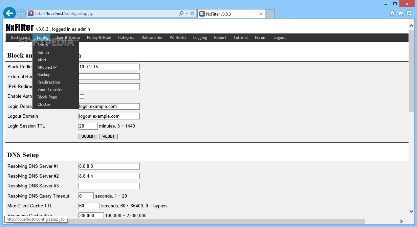Select Backup in Config dropdown
The height and width of the screenshot is (227, 417).
(56, 75)
